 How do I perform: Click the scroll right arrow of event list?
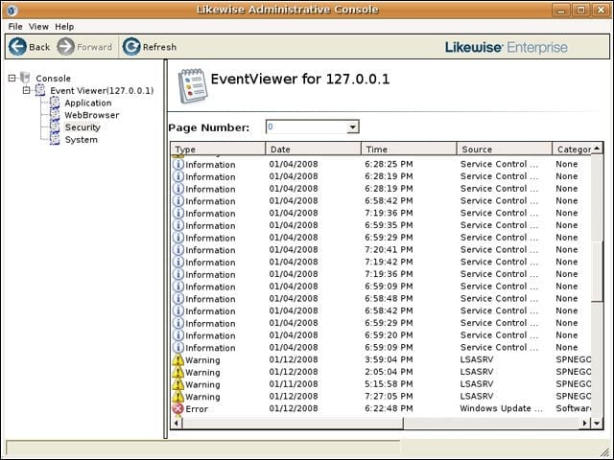click(585, 423)
